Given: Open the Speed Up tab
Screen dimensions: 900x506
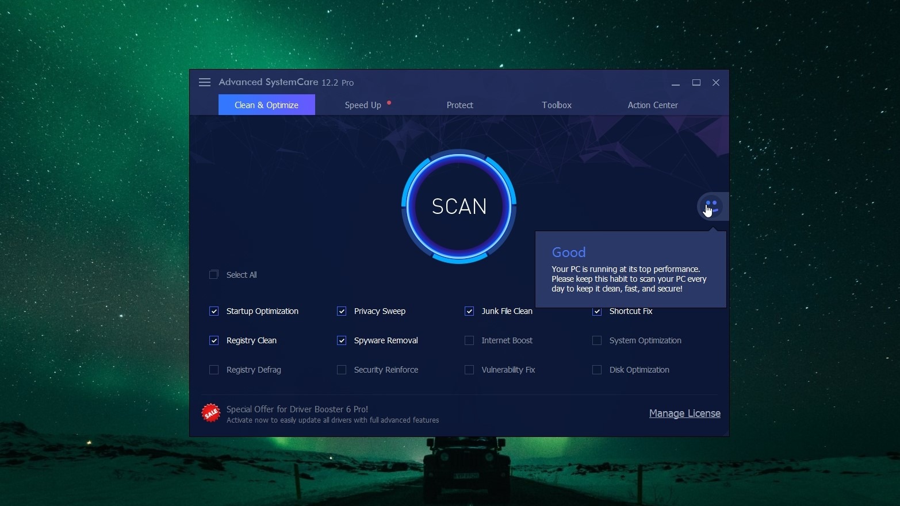Looking at the screenshot, I should [x=363, y=105].
